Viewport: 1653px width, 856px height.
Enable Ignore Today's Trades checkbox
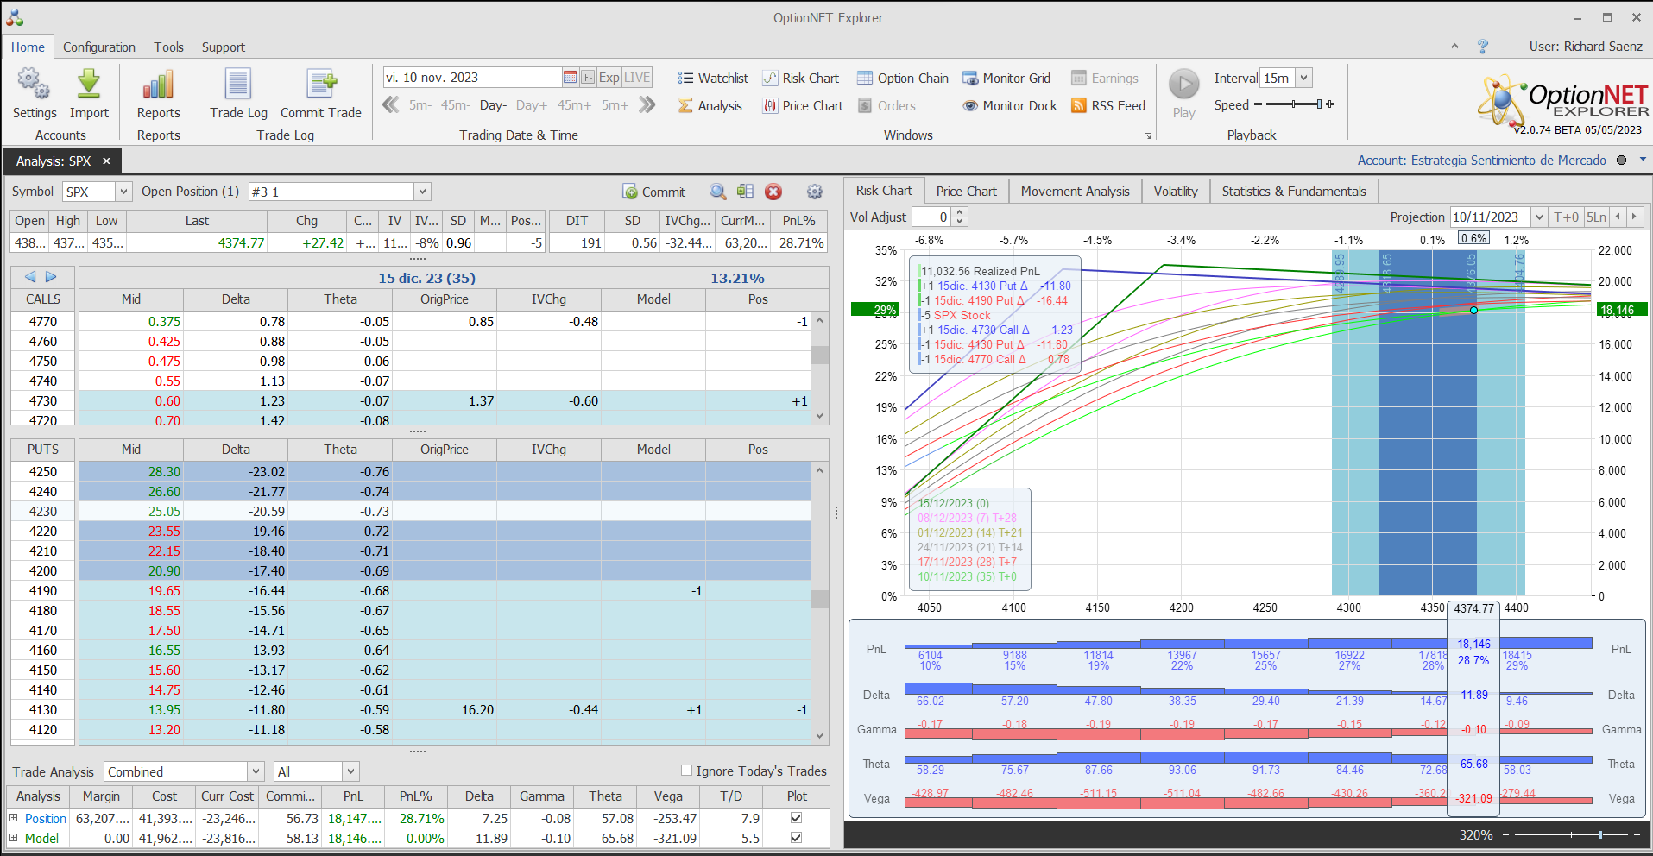tap(687, 771)
